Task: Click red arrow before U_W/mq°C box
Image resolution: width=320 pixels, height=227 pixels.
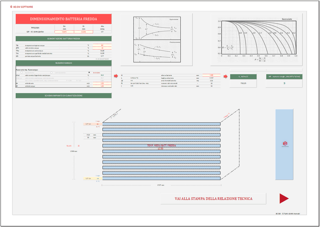Action: click(x=225, y=76)
